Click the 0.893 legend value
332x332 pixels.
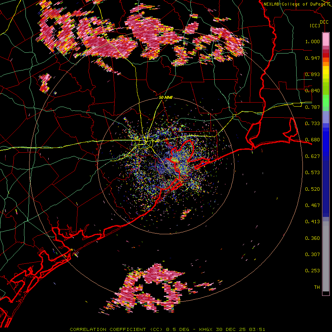(312, 74)
